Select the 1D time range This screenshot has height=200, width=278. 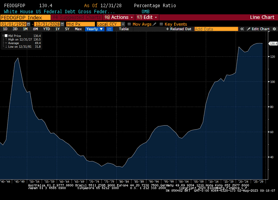tap(5, 29)
